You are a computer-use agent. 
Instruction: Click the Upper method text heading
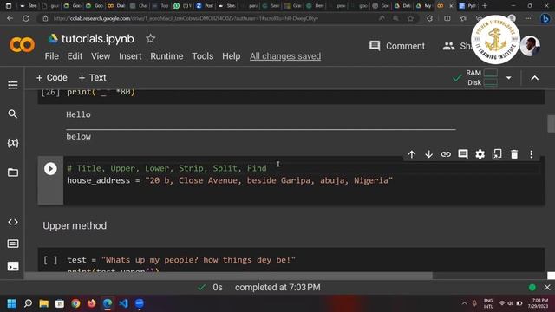75,225
